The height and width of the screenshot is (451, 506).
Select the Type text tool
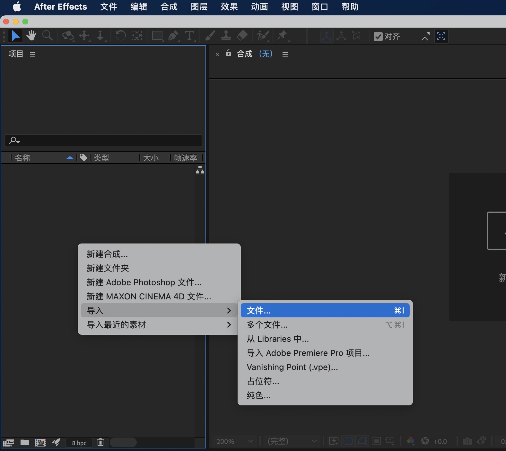189,36
